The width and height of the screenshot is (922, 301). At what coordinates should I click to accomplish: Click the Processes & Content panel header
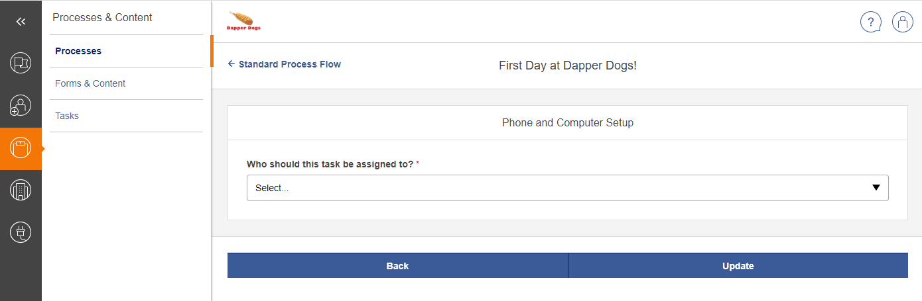coord(102,18)
